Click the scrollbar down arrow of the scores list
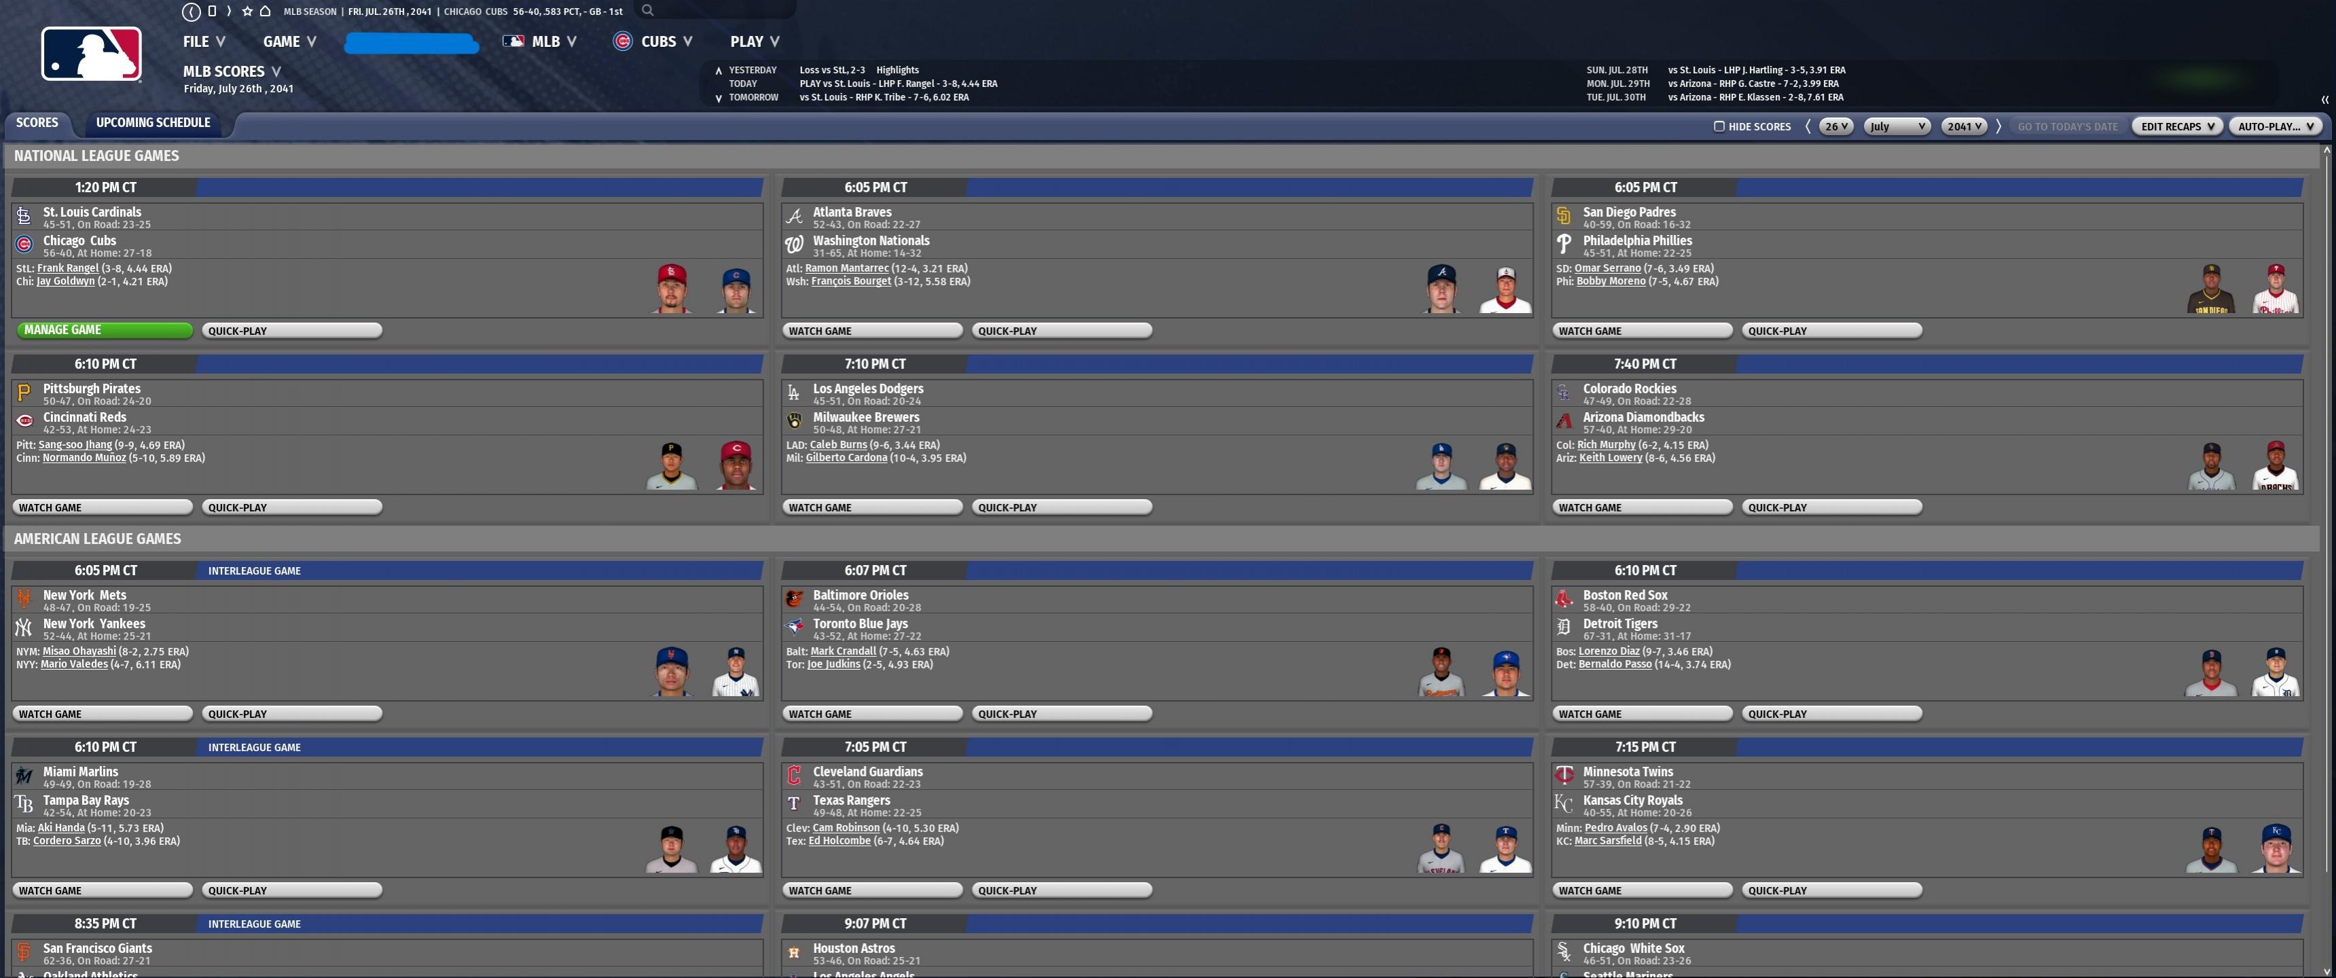 coord(2326,971)
